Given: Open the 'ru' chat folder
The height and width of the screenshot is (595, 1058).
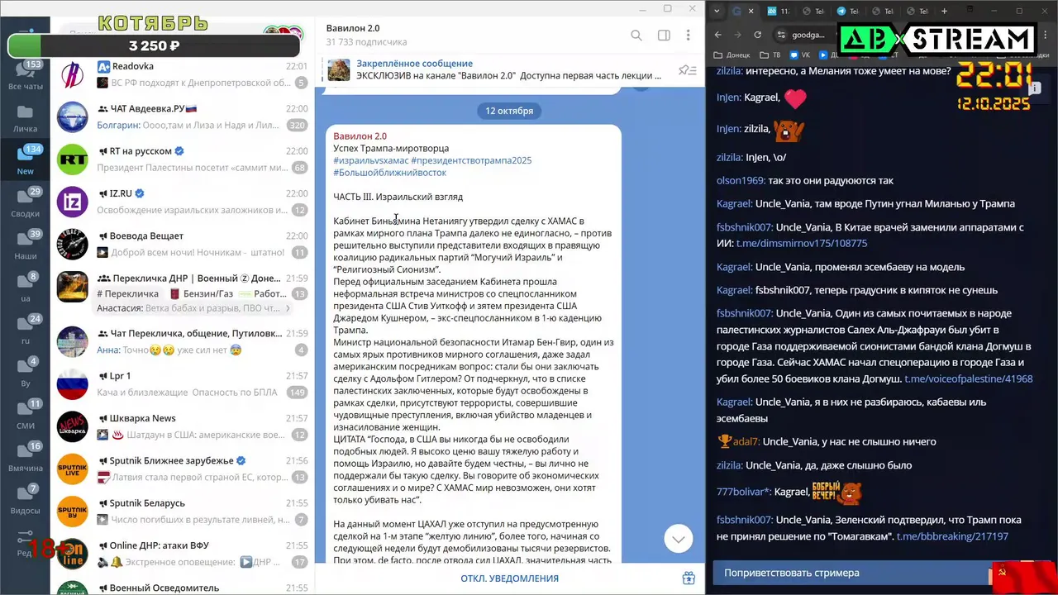Looking at the screenshot, I should (x=25, y=331).
